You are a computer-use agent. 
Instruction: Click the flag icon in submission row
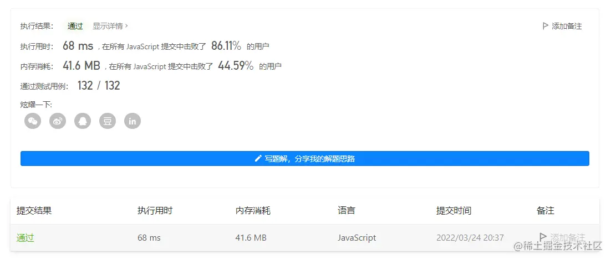point(542,237)
